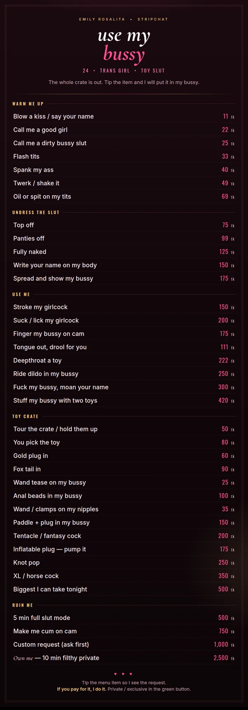The height and width of the screenshot is (710, 248).
Task: Click the three pink hearts near the footer
Action: [123, 674]
